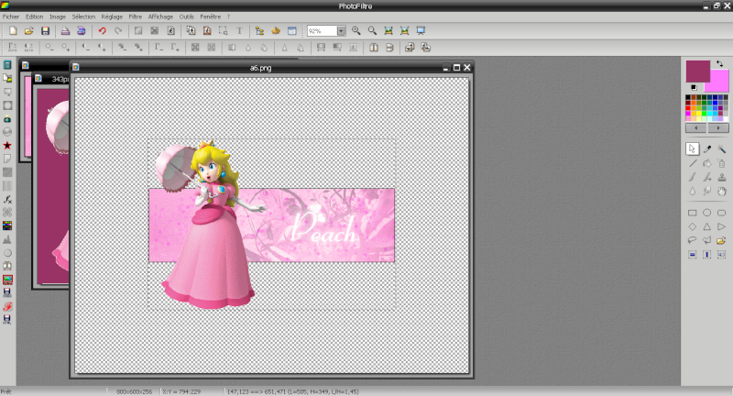Select the Clone stamp tool
Screen dimensions: 733x396
point(722,177)
